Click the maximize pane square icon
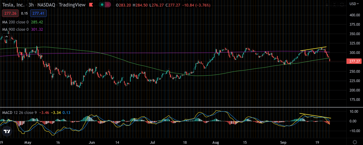 pos(342,4)
